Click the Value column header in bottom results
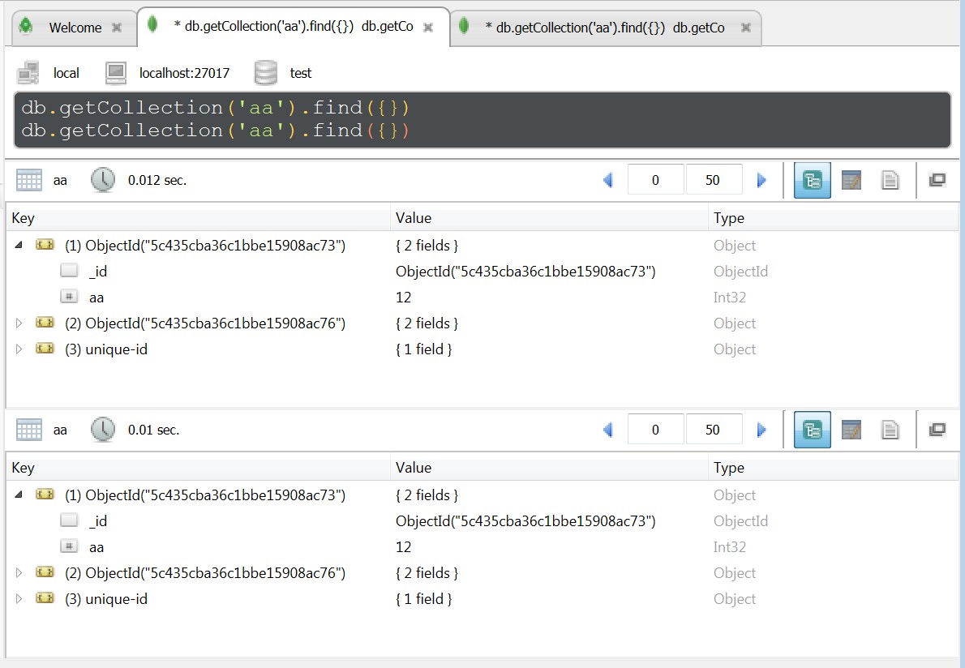This screenshot has height=668, width=965. 549,468
